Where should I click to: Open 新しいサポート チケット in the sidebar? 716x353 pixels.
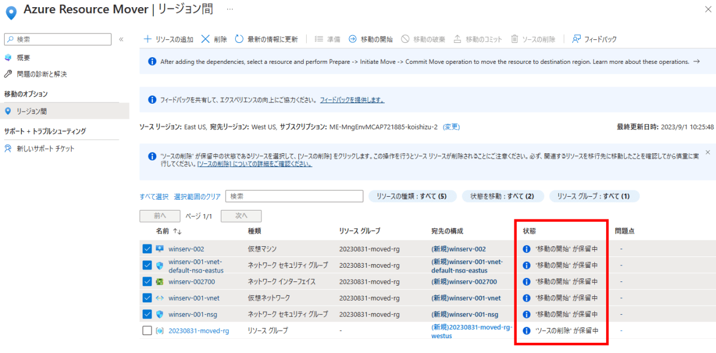click(45, 148)
